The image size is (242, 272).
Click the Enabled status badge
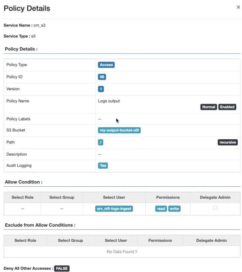(227, 107)
